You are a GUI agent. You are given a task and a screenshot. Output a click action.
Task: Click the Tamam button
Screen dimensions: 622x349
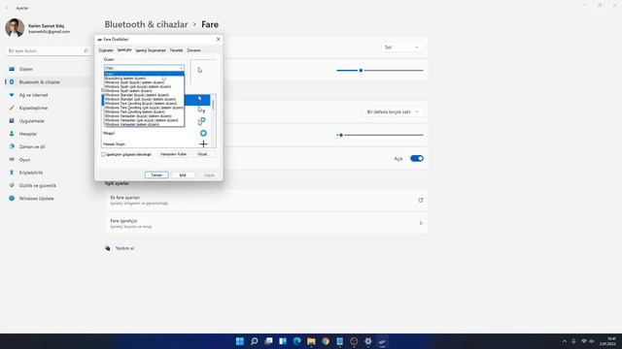pyautogui.click(x=156, y=174)
